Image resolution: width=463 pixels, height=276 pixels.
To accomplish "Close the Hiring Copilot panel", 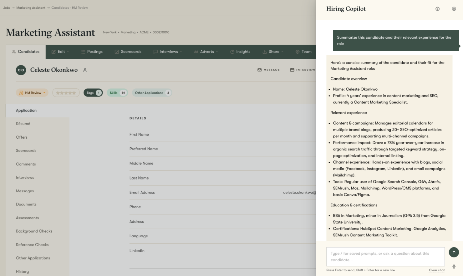I will click(454, 8).
